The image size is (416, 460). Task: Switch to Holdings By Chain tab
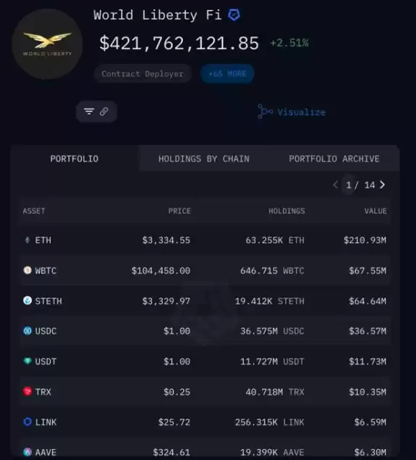pos(204,159)
